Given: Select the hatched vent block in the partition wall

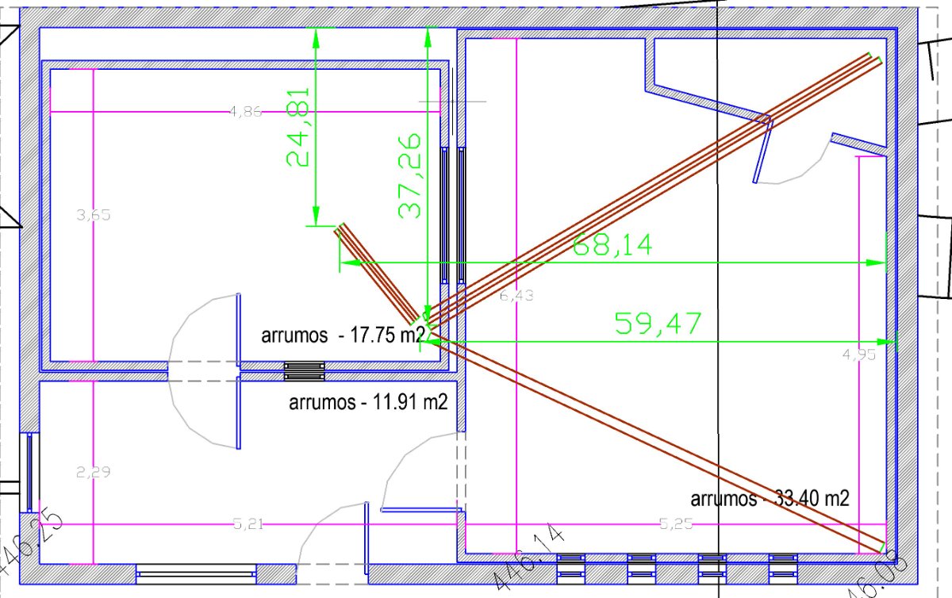Looking at the screenshot, I should point(305,370).
